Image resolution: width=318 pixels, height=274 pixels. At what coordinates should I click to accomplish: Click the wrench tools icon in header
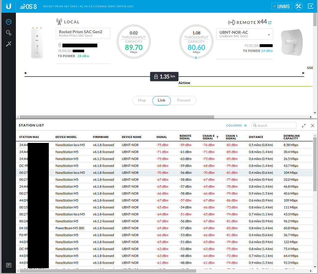[299, 6]
